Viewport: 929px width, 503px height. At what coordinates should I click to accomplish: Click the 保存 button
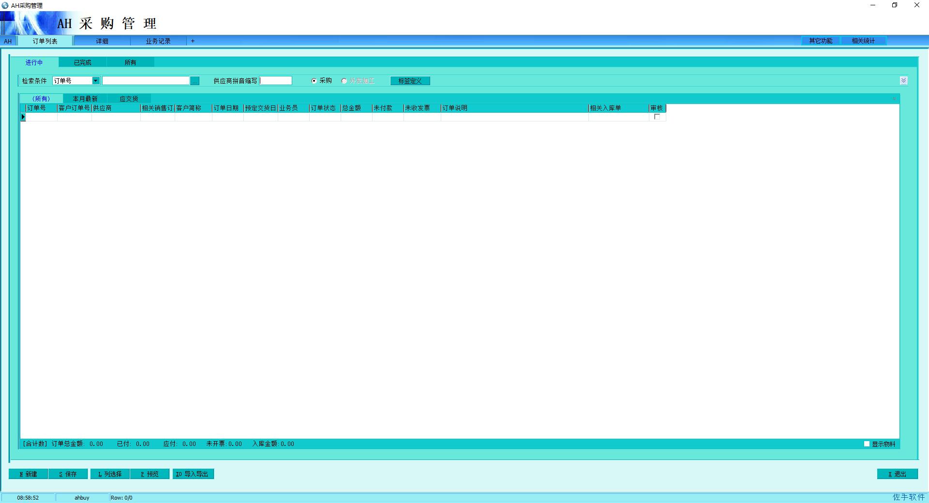click(x=68, y=474)
